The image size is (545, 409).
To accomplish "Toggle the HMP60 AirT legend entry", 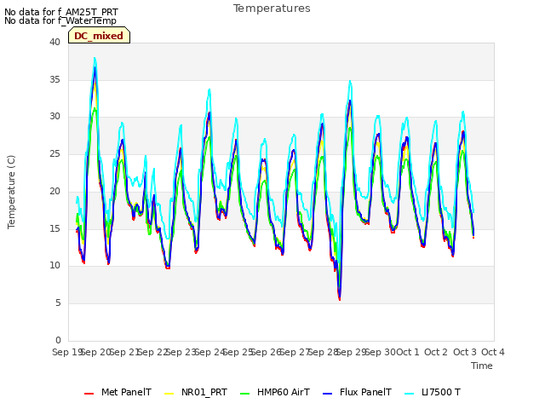I will pos(275,392).
